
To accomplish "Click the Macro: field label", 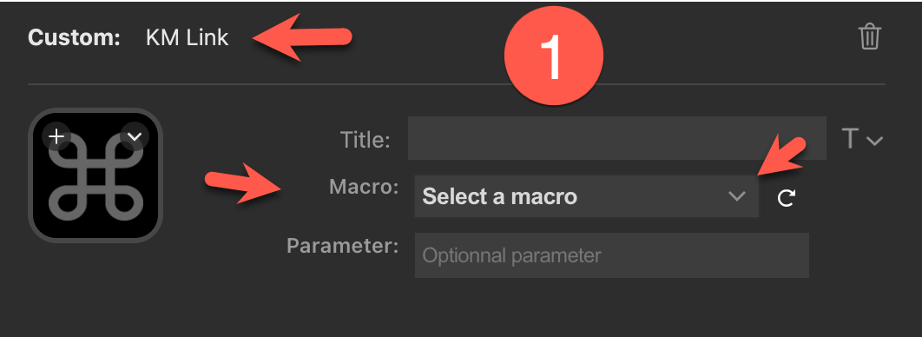I will pyautogui.click(x=364, y=187).
